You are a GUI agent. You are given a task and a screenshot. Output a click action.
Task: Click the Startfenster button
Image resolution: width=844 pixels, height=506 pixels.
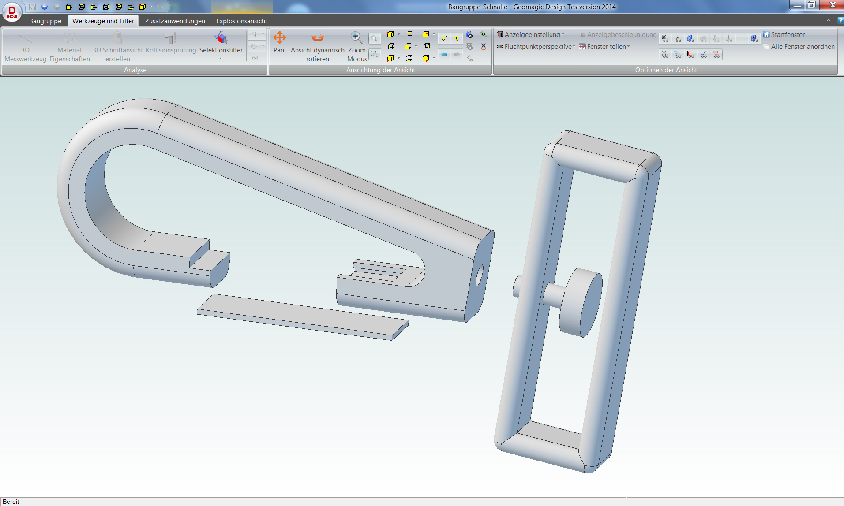tap(784, 34)
